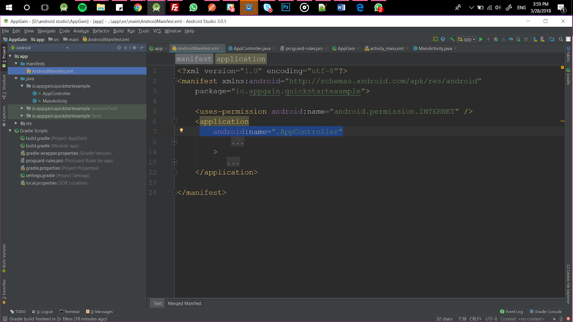Expand folded code block at line 8
The height and width of the screenshot is (322, 573).
click(x=174, y=142)
